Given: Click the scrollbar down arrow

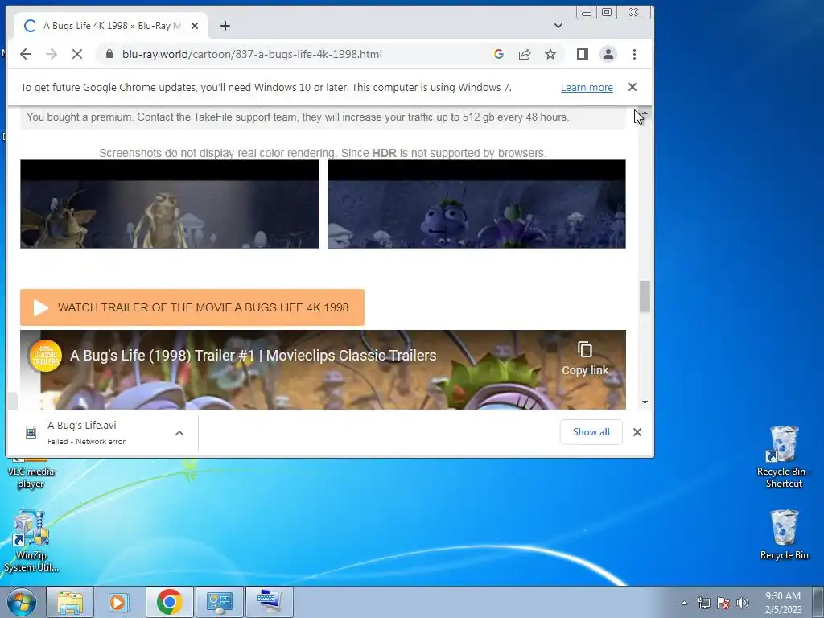Looking at the screenshot, I should coord(645,402).
